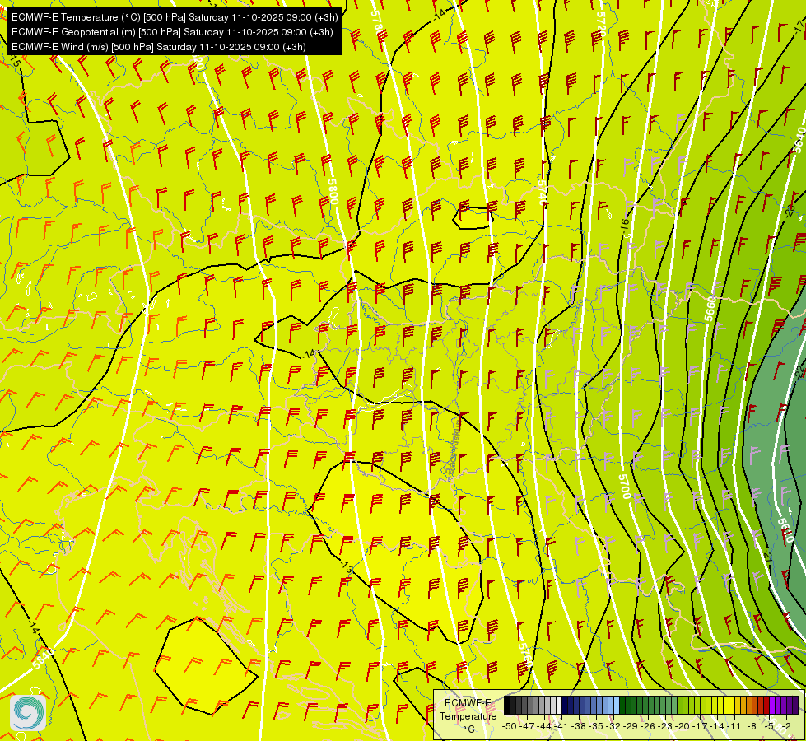Click the light blue swatch above -32
This screenshot has height=741, width=806.
tap(614, 706)
